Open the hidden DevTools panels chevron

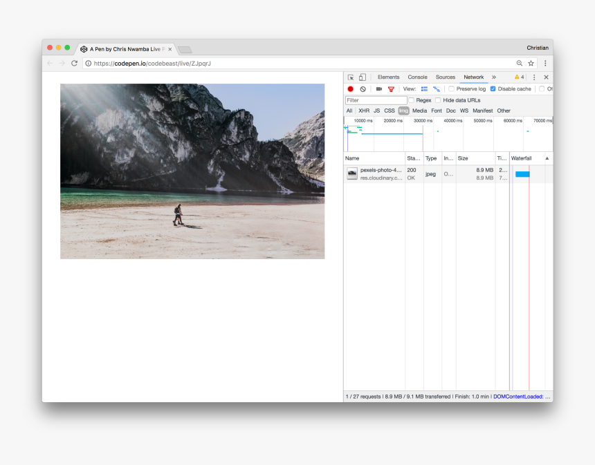tap(494, 77)
